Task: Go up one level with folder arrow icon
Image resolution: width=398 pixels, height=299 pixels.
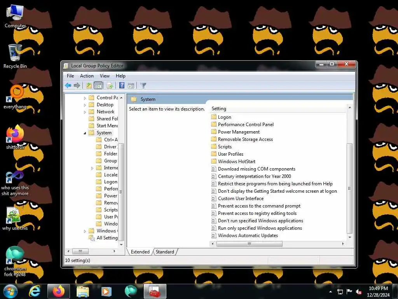Action: click(89, 85)
